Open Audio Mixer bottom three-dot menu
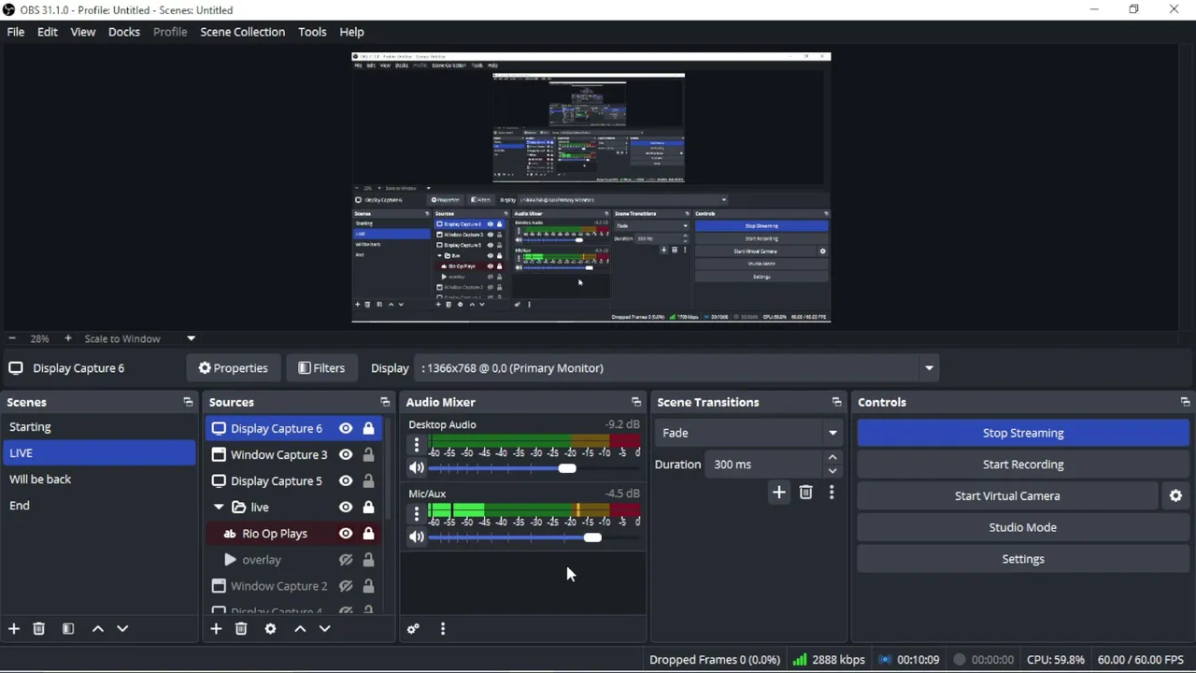The width and height of the screenshot is (1196, 673). click(443, 629)
